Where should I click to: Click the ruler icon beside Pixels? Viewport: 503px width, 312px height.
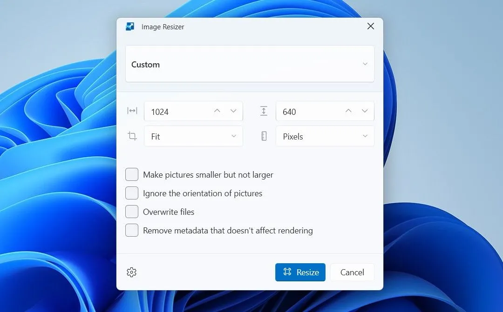click(264, 136)
